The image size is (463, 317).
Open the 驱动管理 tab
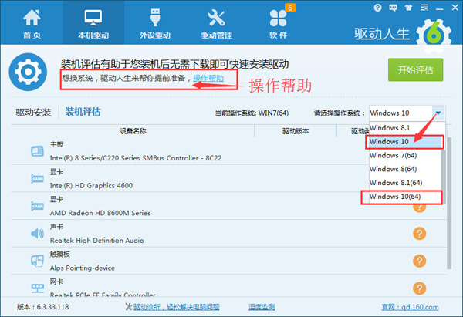[216, 24]
